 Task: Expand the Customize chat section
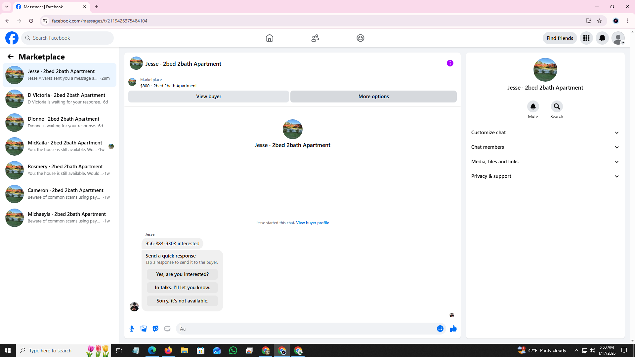[545, 133]
